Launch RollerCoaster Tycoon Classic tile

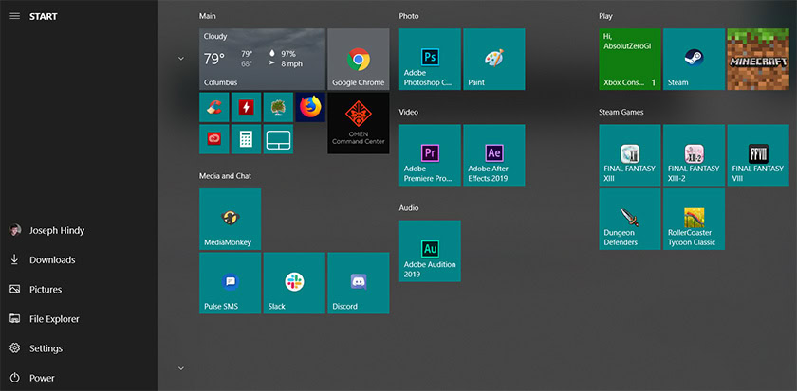tap(694, 219)
